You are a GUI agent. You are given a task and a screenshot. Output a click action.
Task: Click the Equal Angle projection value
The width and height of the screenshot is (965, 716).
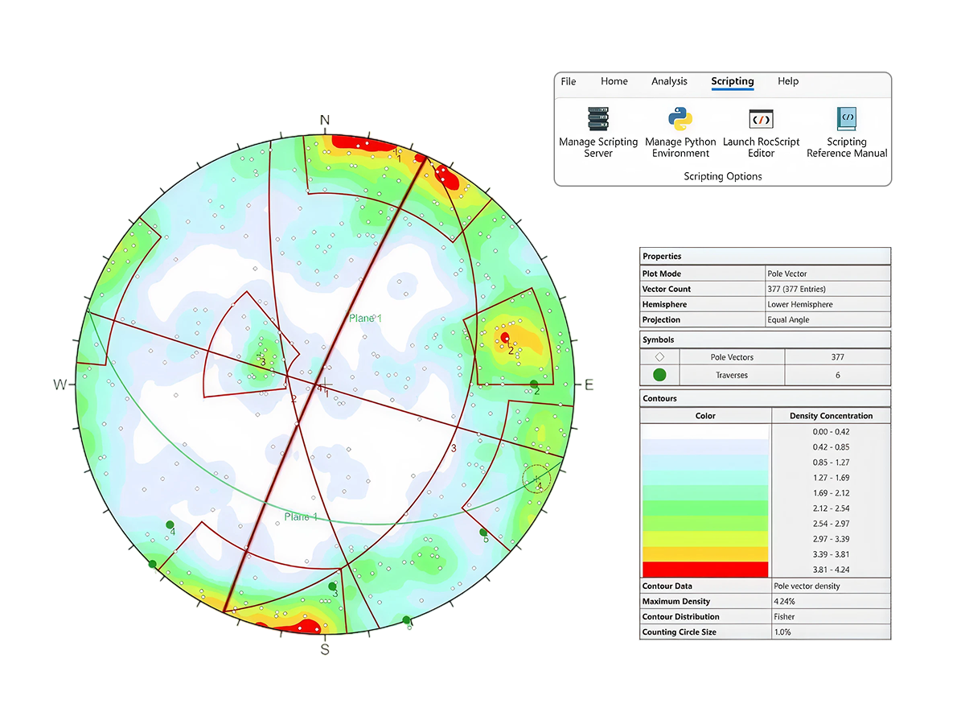click(788, 320)
